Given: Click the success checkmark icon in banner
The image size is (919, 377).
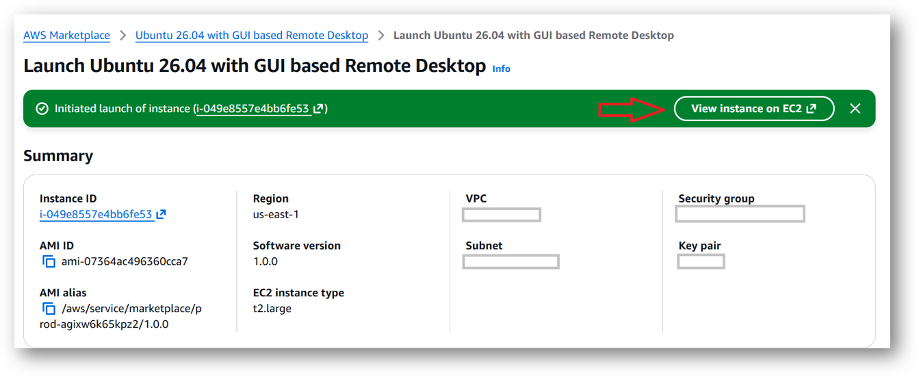Looking at the screenshot, I should pyautogui.click(x=42, y=108).
